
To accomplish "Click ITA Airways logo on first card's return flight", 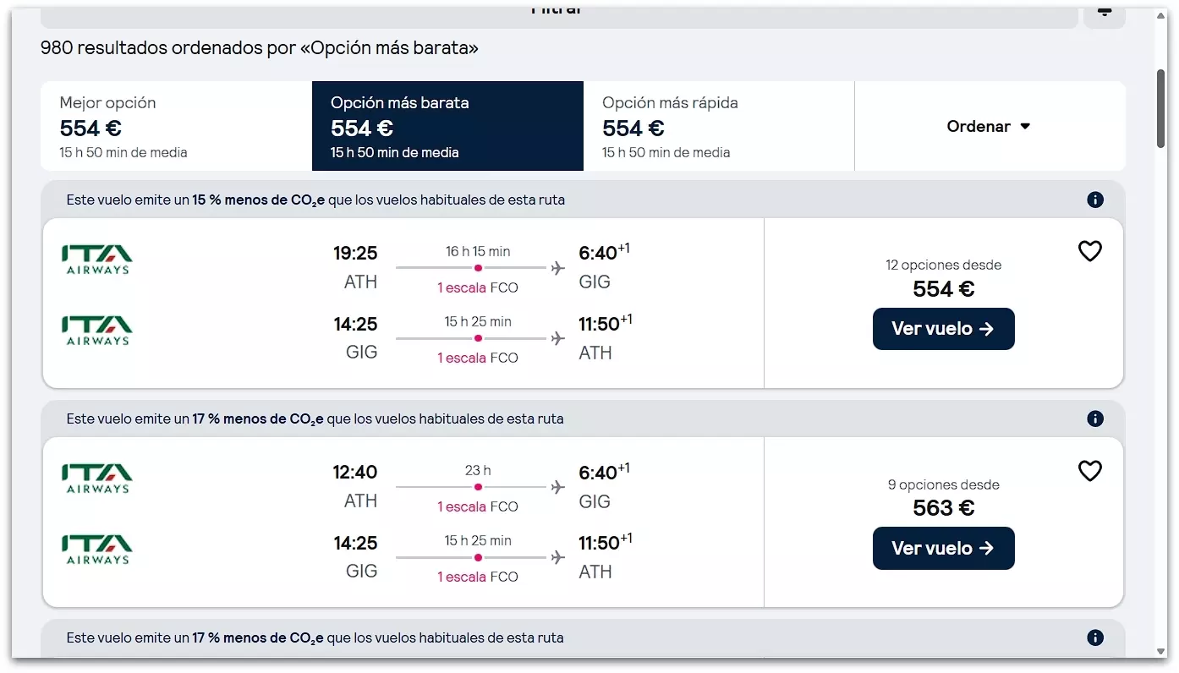I will pos(96,330).
